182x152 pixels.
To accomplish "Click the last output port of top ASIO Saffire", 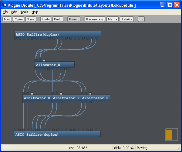I will tap(96, 38).
